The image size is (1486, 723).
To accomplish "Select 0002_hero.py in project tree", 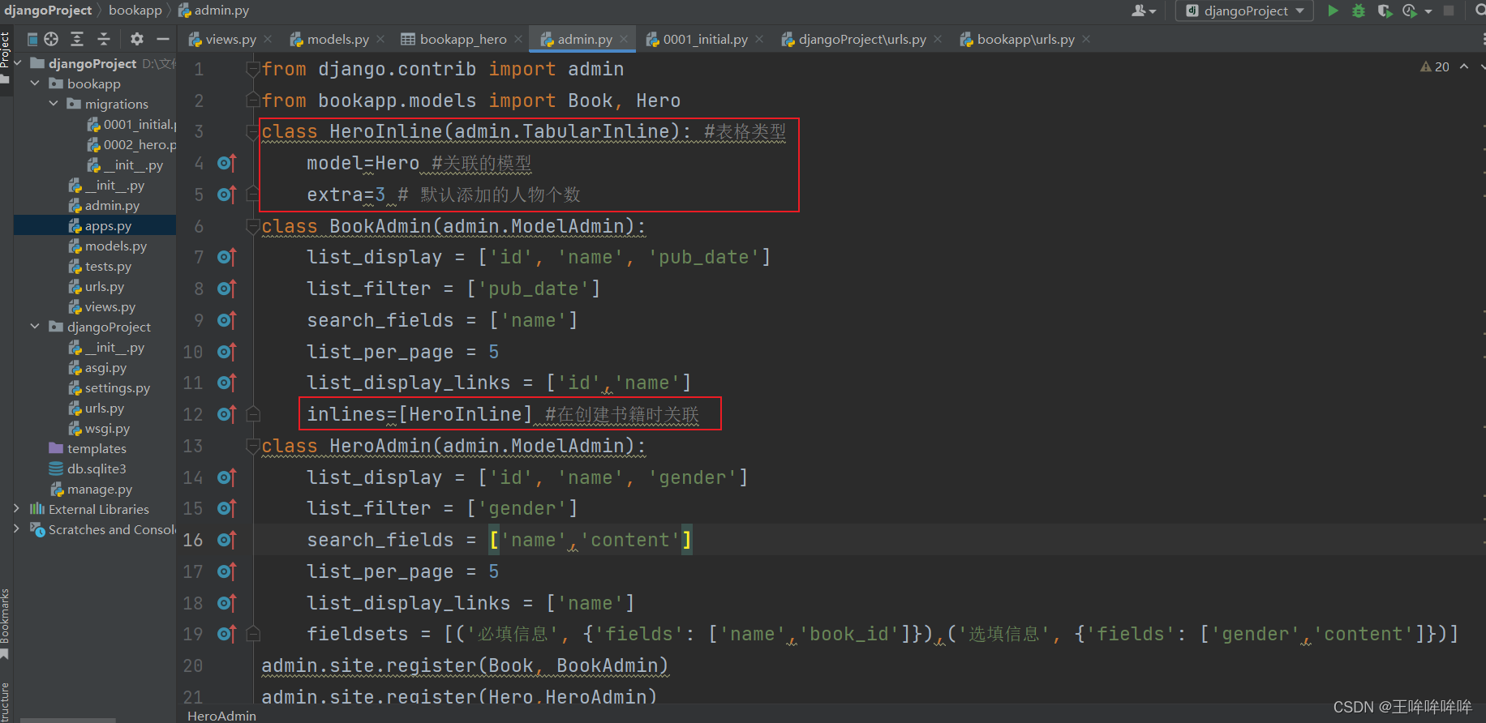I will [x=131, y=144].
